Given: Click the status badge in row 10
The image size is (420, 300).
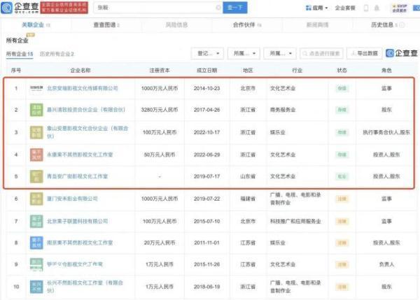Looking at the screenshot, I should click(x=342, y=287).
